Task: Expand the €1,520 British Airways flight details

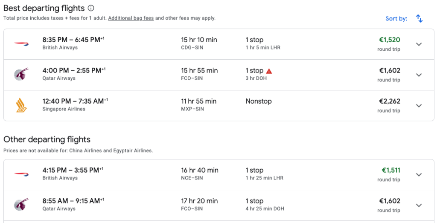Action: (x=419, y=44)
